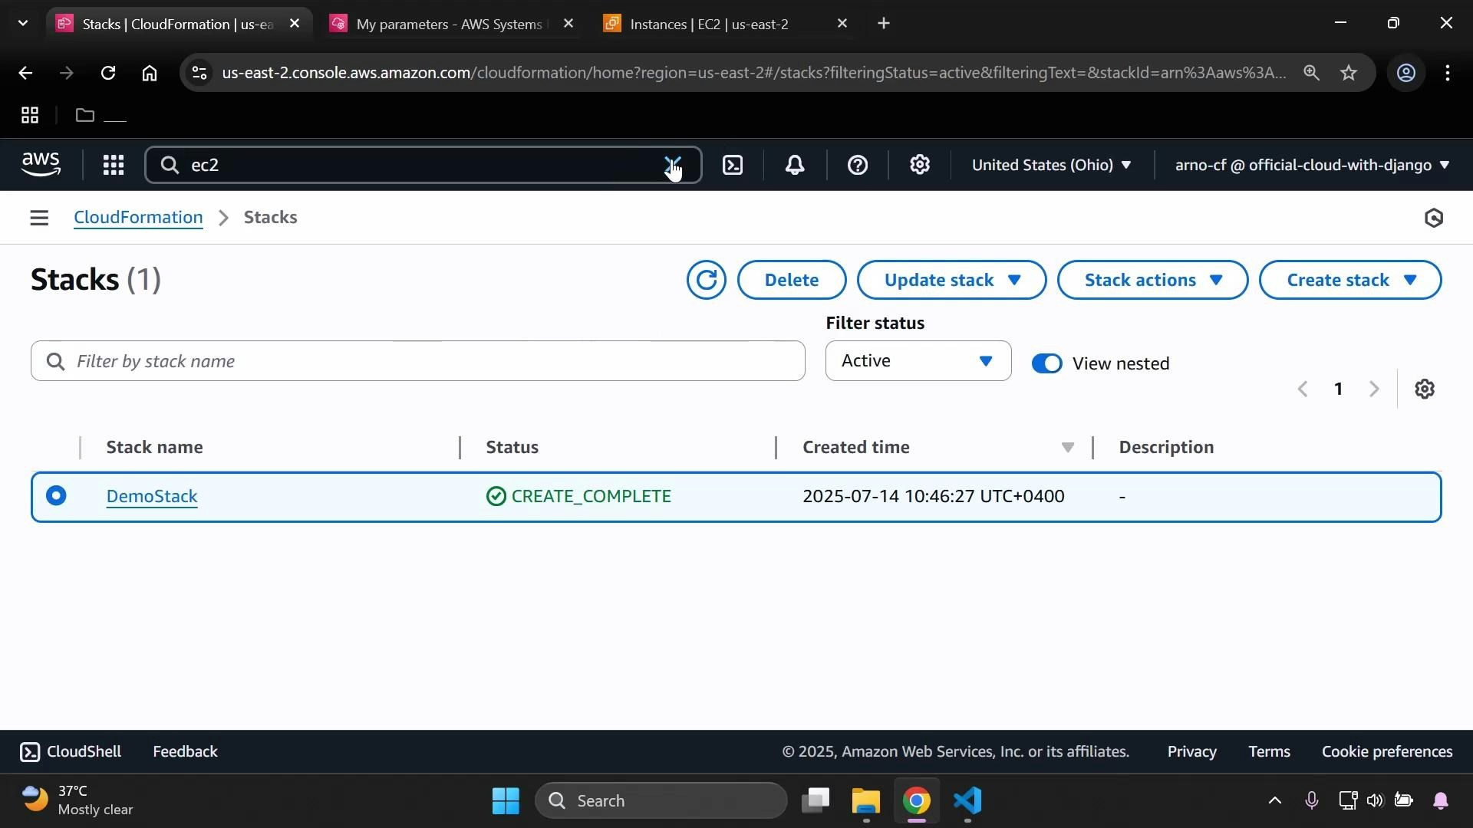Open the Amazon Q assistant icon
Screen dimensions: 1473x828
click(1433, 218)
